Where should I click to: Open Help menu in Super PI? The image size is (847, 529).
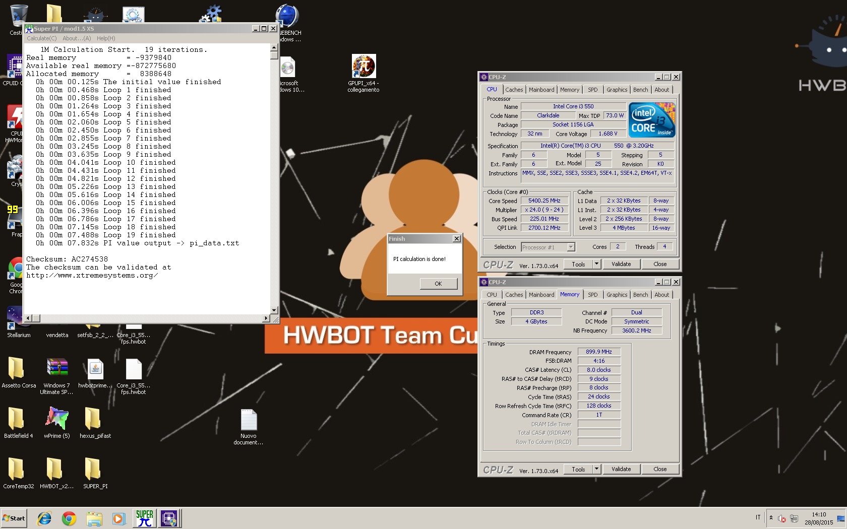pos(106,38)
